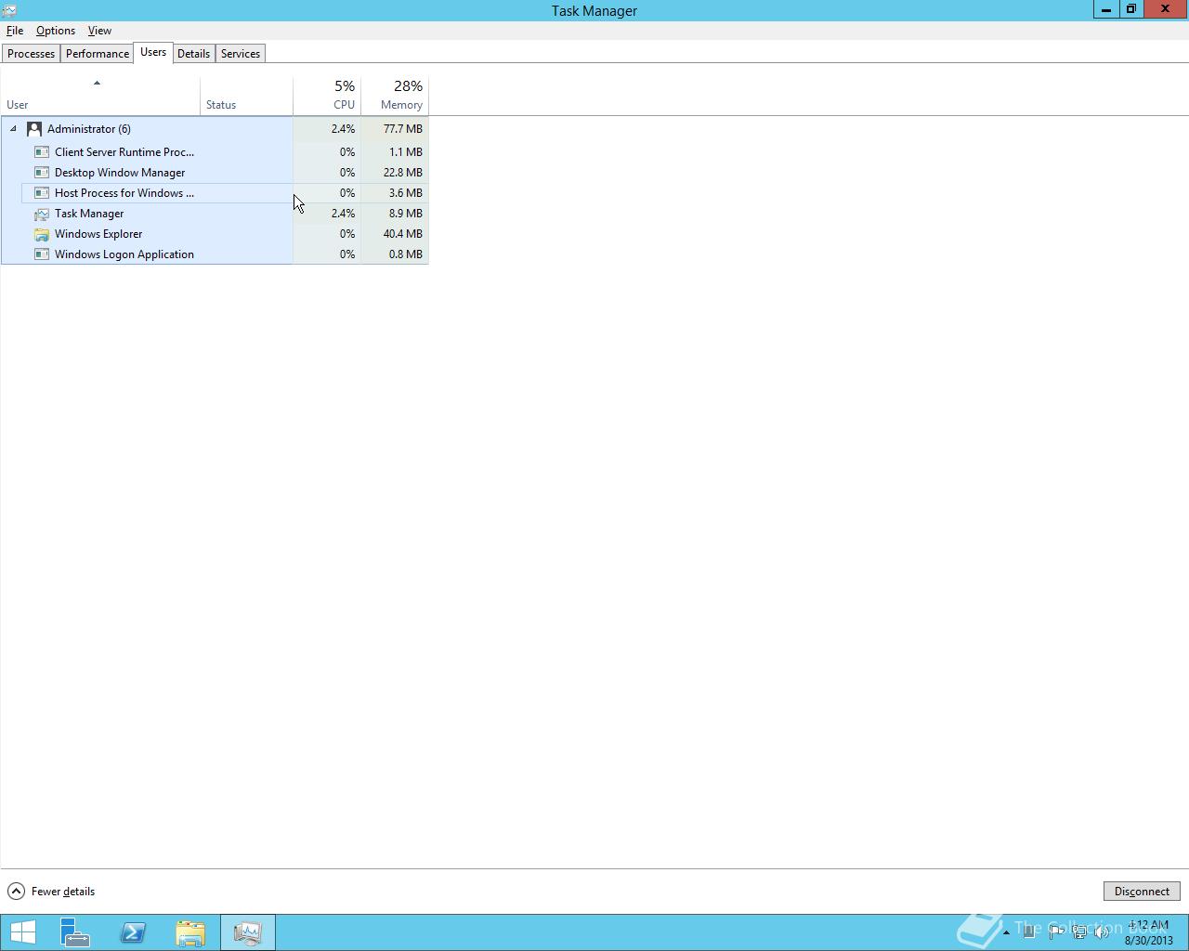1189x951 pixels.
Task: Click the Client Server Runtime Process icon
Action: (x=42, y=152)
